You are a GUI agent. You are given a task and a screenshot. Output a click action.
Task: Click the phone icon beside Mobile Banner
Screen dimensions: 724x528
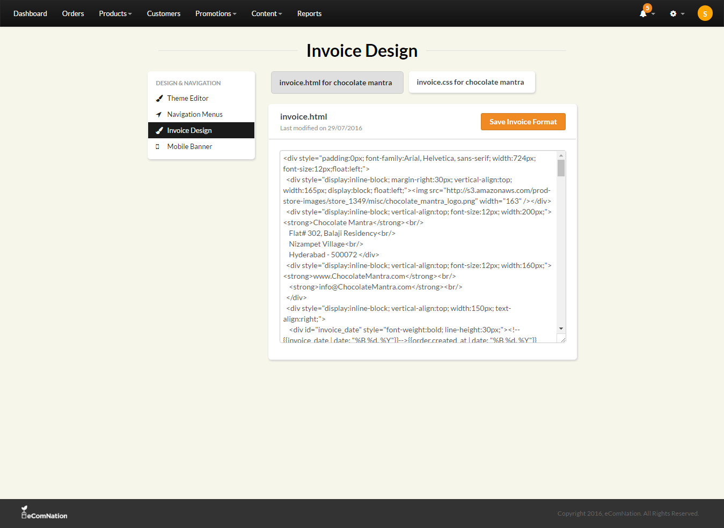click(x=157, y=146)
